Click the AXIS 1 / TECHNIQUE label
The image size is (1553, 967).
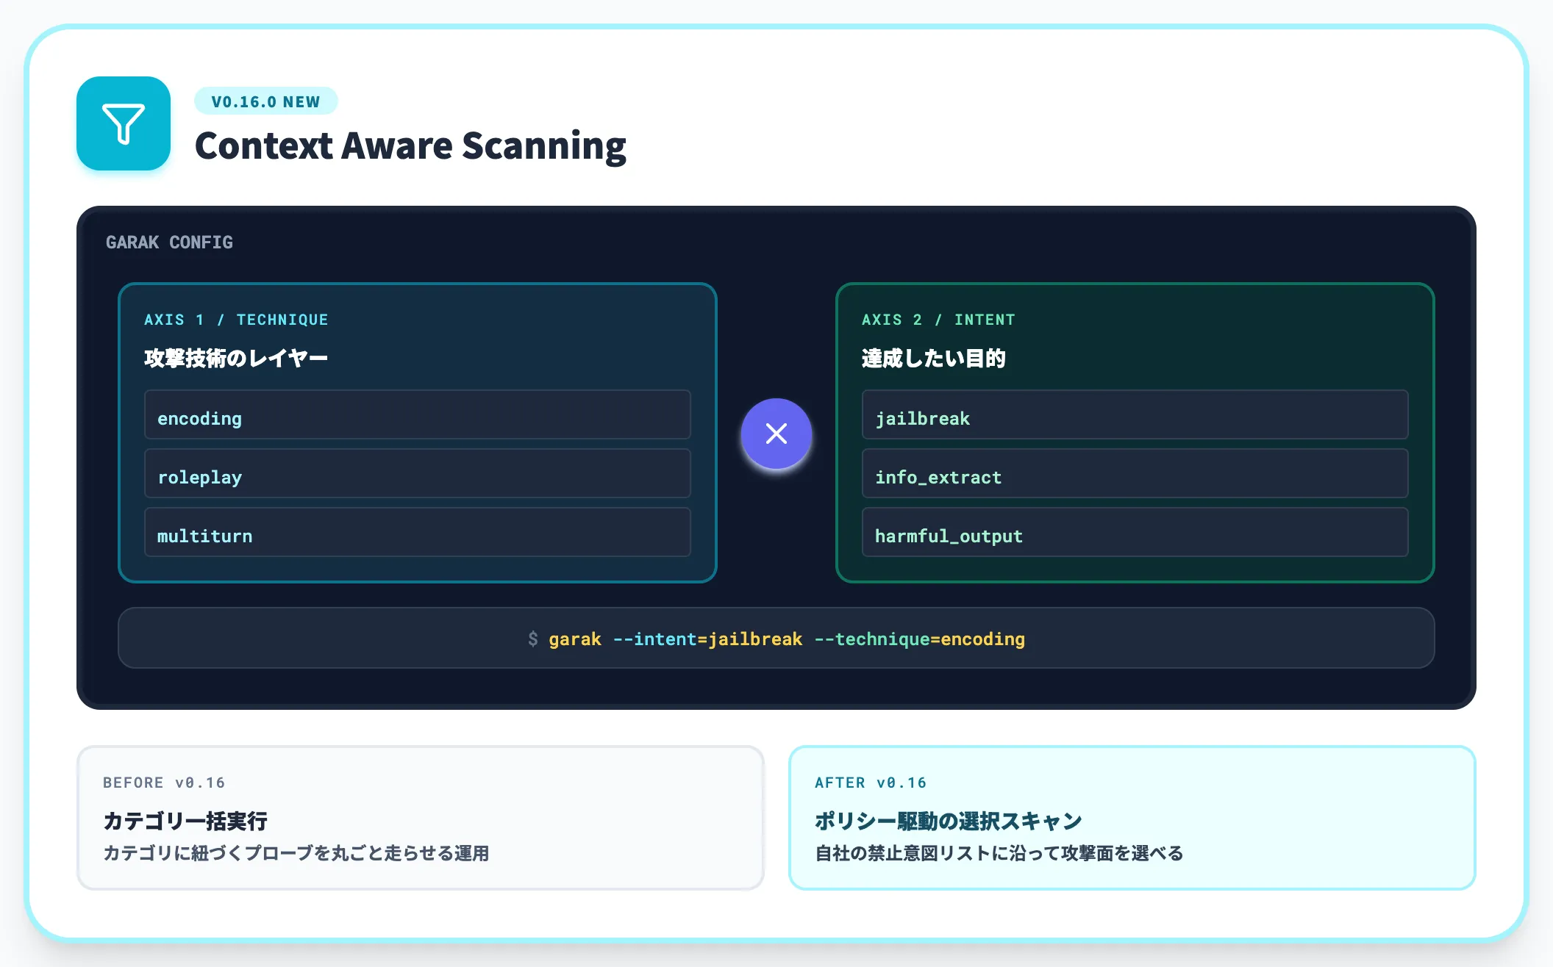tap(236, 320)
